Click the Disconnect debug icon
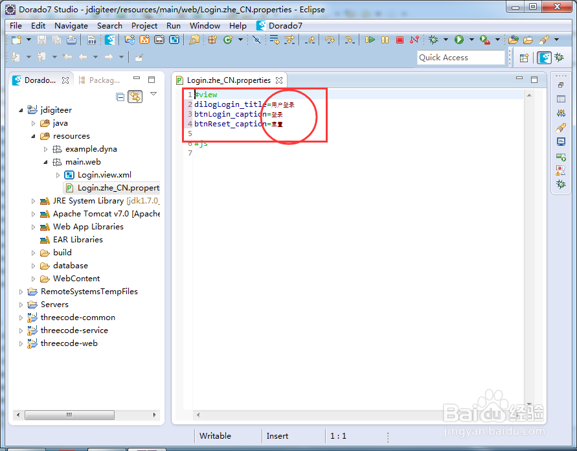The height and width of the screenshot is (451, 577). [x=414, y=40]
